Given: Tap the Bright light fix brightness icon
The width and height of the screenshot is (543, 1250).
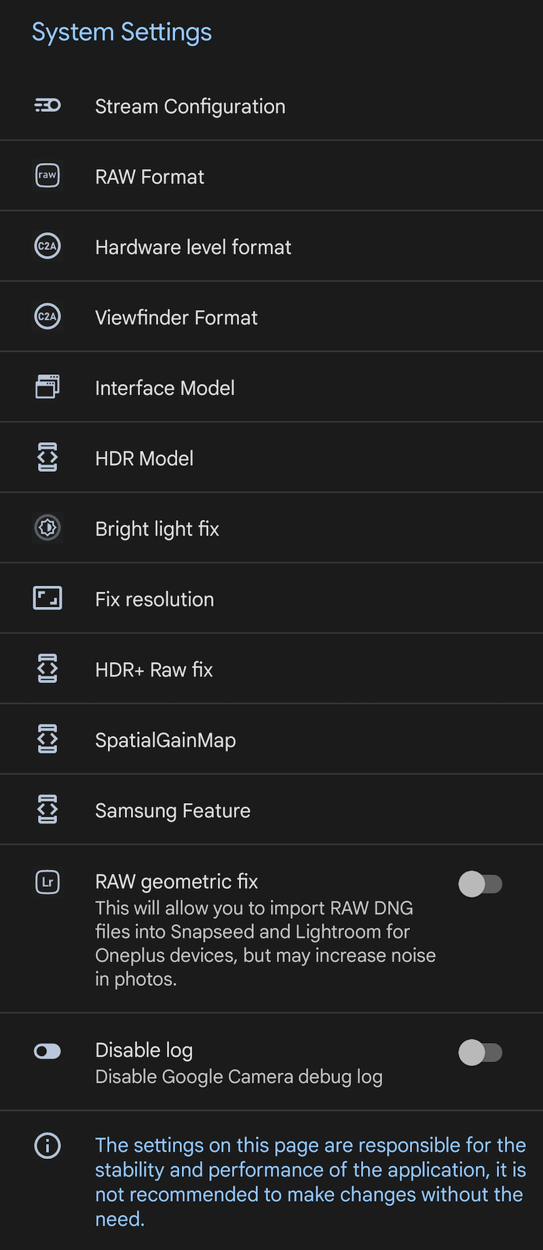Looking at the screenshot, I should coord(48,528).
